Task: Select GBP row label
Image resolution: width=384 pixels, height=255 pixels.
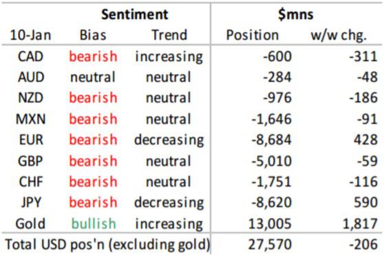Action: click(30, 161)
